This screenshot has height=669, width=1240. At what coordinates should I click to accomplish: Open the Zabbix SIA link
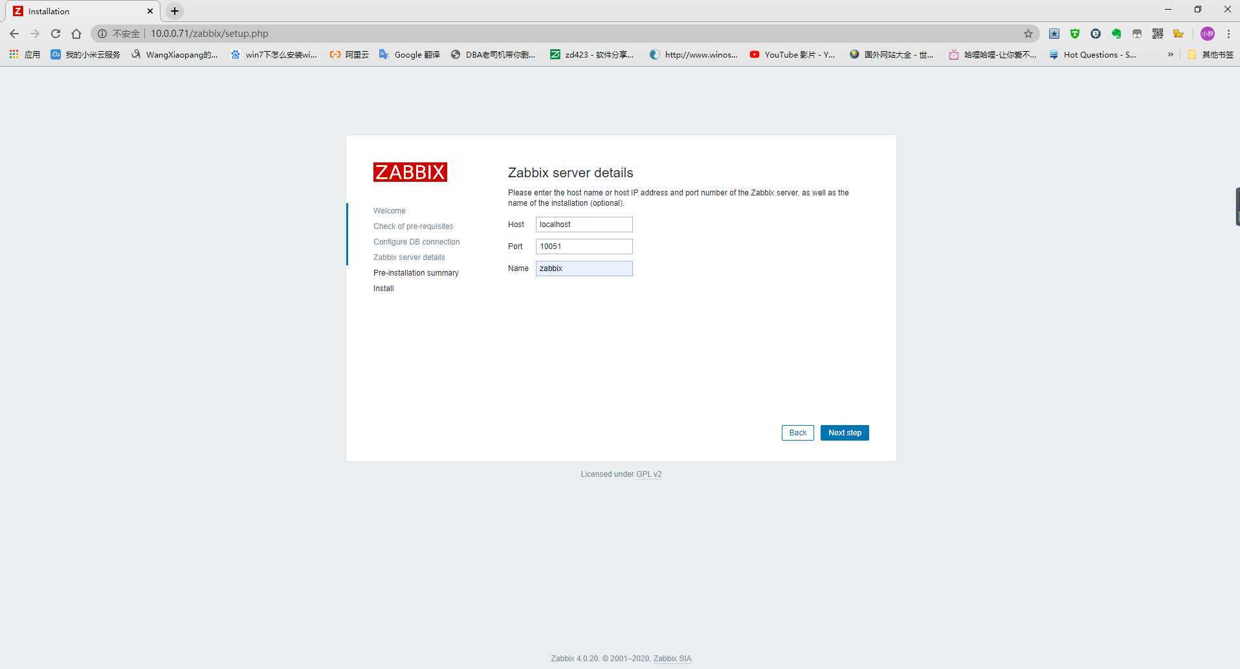point(672,659)
